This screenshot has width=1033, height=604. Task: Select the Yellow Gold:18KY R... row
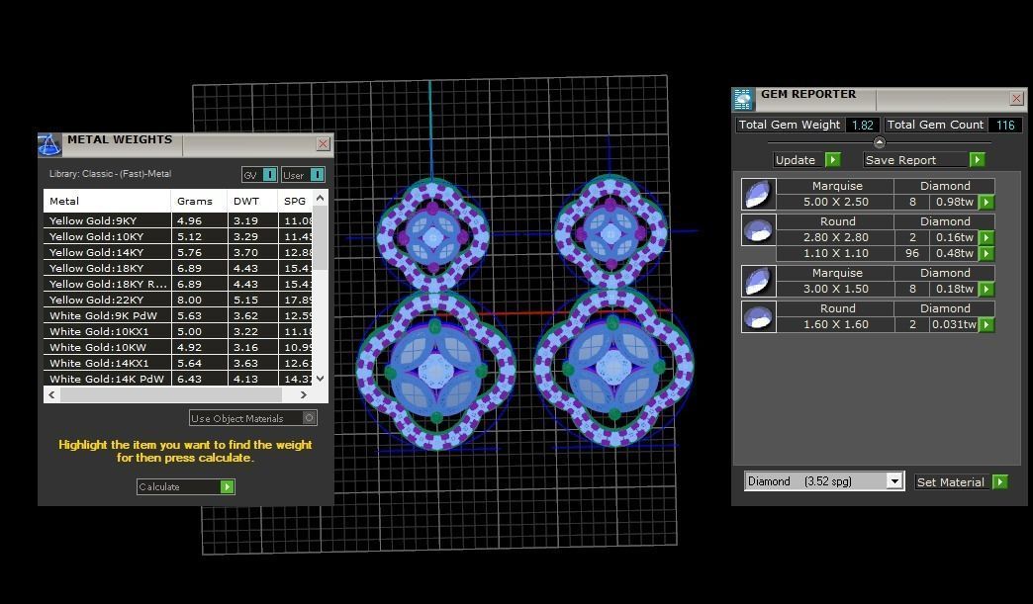pos(178,285)
